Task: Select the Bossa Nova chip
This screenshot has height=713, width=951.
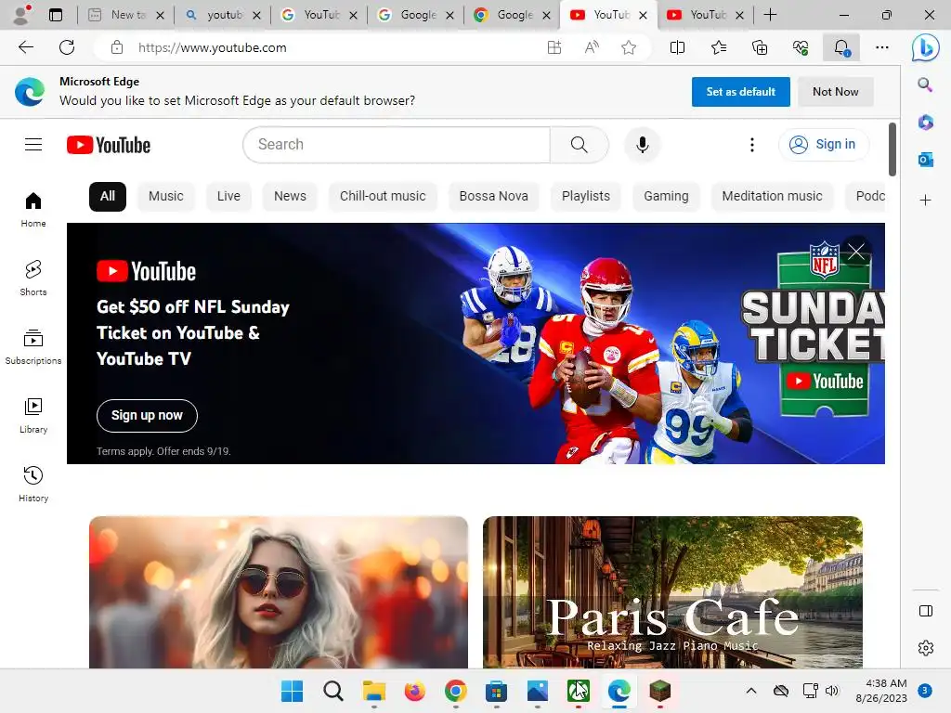Action: (494, 197)
